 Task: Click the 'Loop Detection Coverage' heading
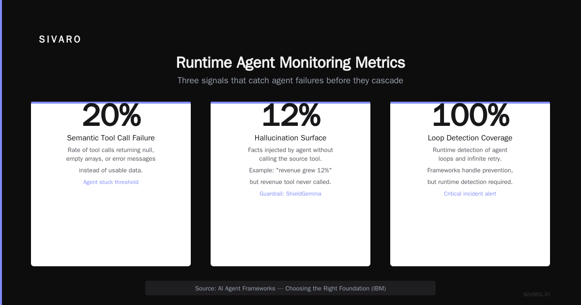[x=470, y=138]
